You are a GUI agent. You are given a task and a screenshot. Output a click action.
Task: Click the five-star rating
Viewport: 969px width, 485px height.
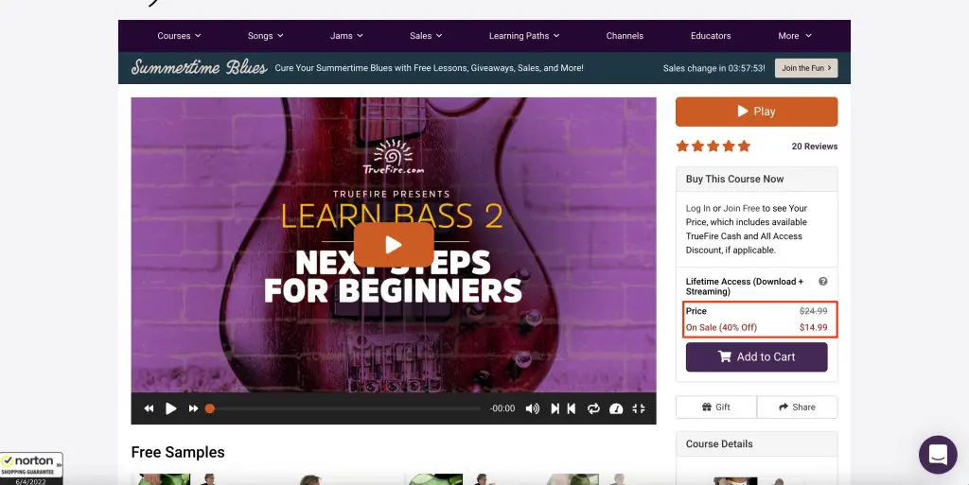click(x=714, y=147)
